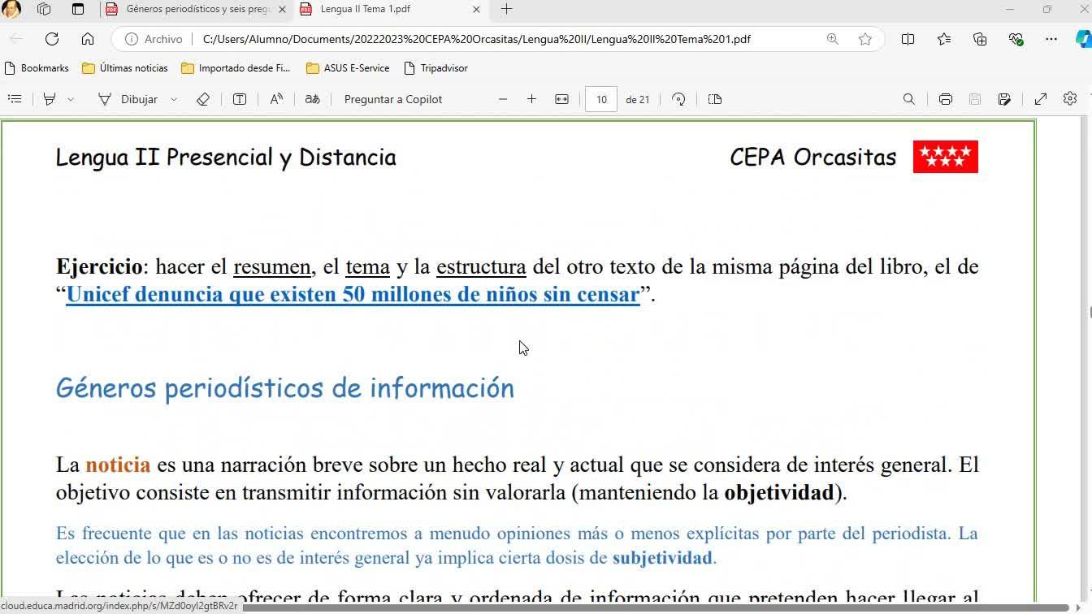
Task: Open the translate document tool
Action: (x=312, y=99)
